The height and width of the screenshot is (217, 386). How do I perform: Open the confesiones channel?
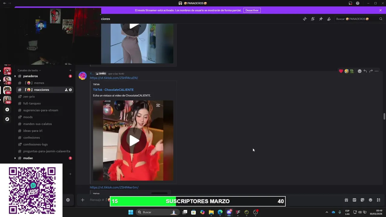(x=45, y=138)
